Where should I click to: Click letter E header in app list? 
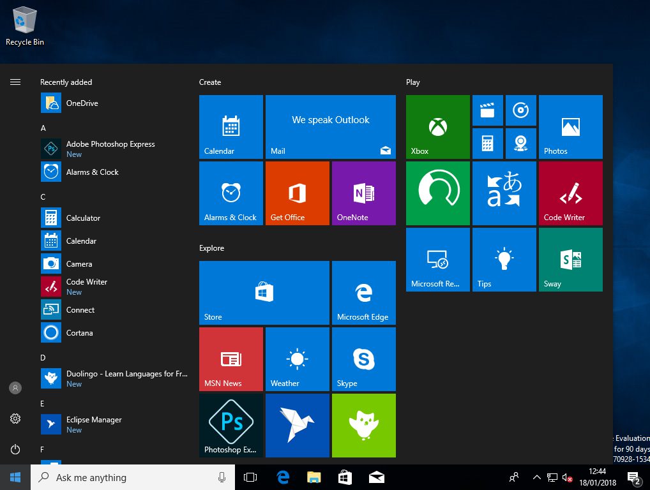(42, 403)
